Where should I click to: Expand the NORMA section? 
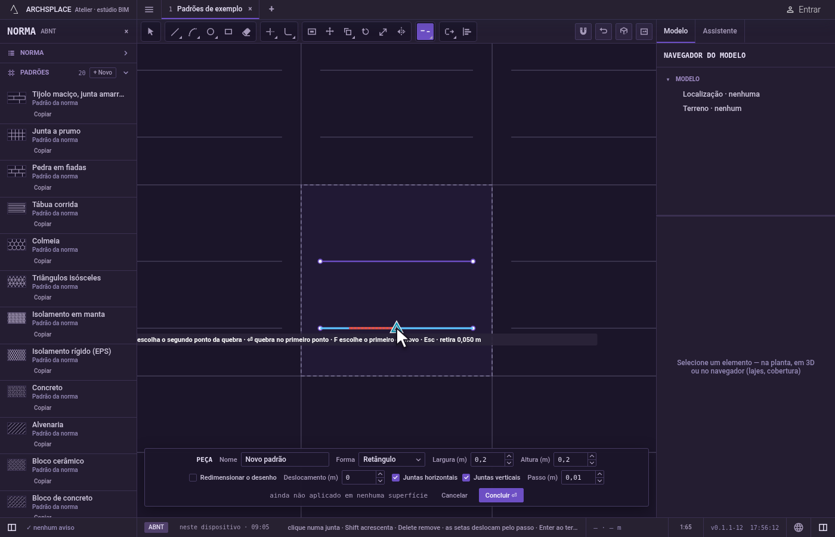pyautogui.click(x=68, y=53)
